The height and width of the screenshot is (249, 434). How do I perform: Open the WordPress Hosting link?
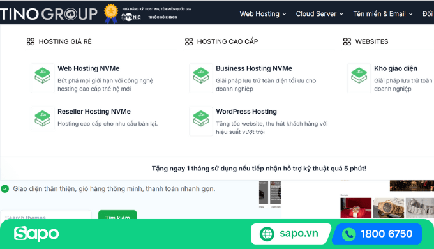(x=246, y=112)
